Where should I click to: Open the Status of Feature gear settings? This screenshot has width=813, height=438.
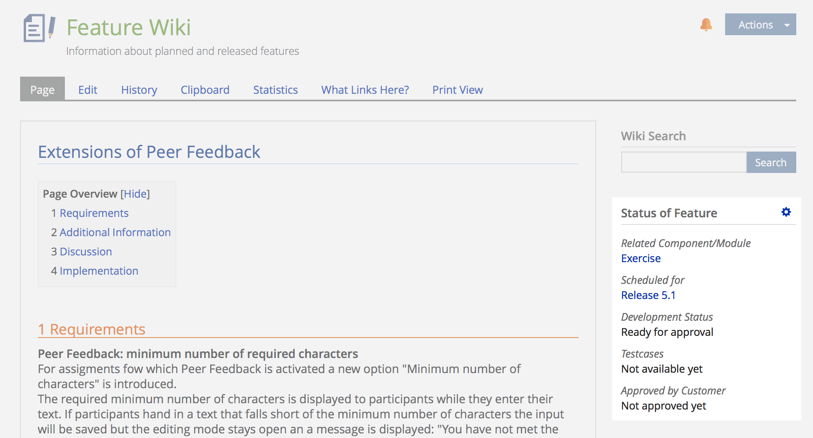pyautogui.click(x=786, y=212)
